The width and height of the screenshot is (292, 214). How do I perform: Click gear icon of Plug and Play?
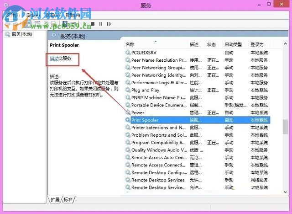click(x=128, y=90)
